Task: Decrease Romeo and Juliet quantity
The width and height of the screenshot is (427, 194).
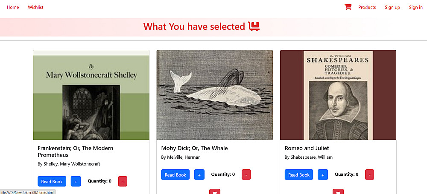Action: 369,174
